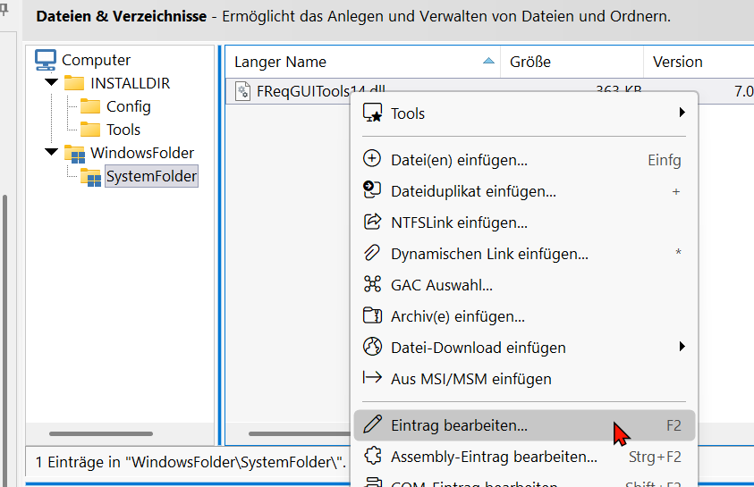Sort by Langer Name column header
Viewport: 754px width, 487px height.
tap(280, 62)
